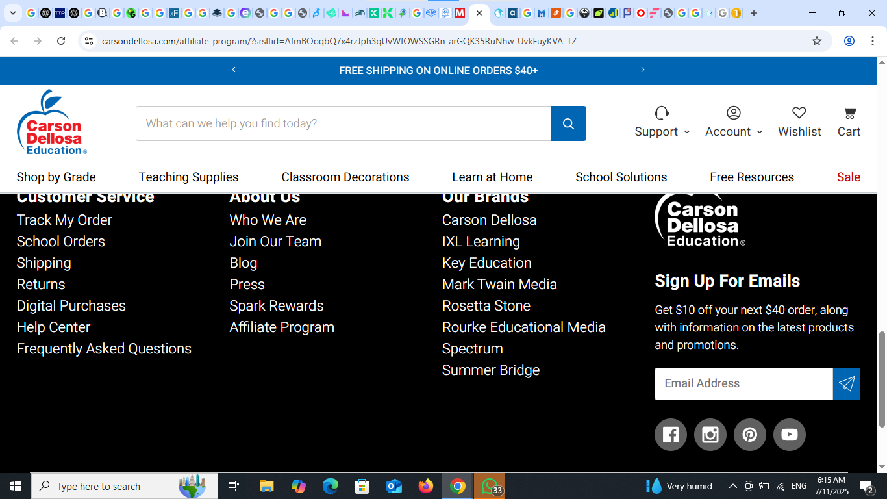Open Chrome three-dot menu

pos(873,41)
